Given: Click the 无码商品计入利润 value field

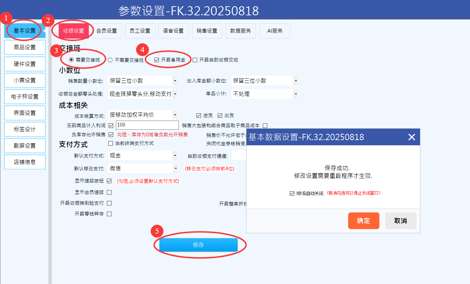Looking at the screenshot, I should tap(147, 125).
